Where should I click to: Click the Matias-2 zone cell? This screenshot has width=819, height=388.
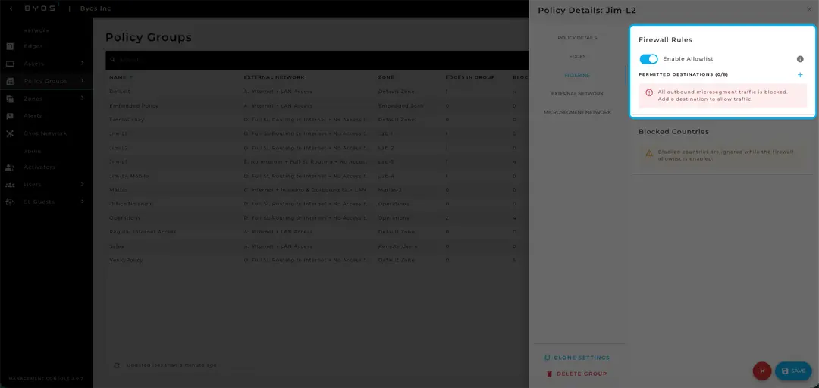(391, 189)
